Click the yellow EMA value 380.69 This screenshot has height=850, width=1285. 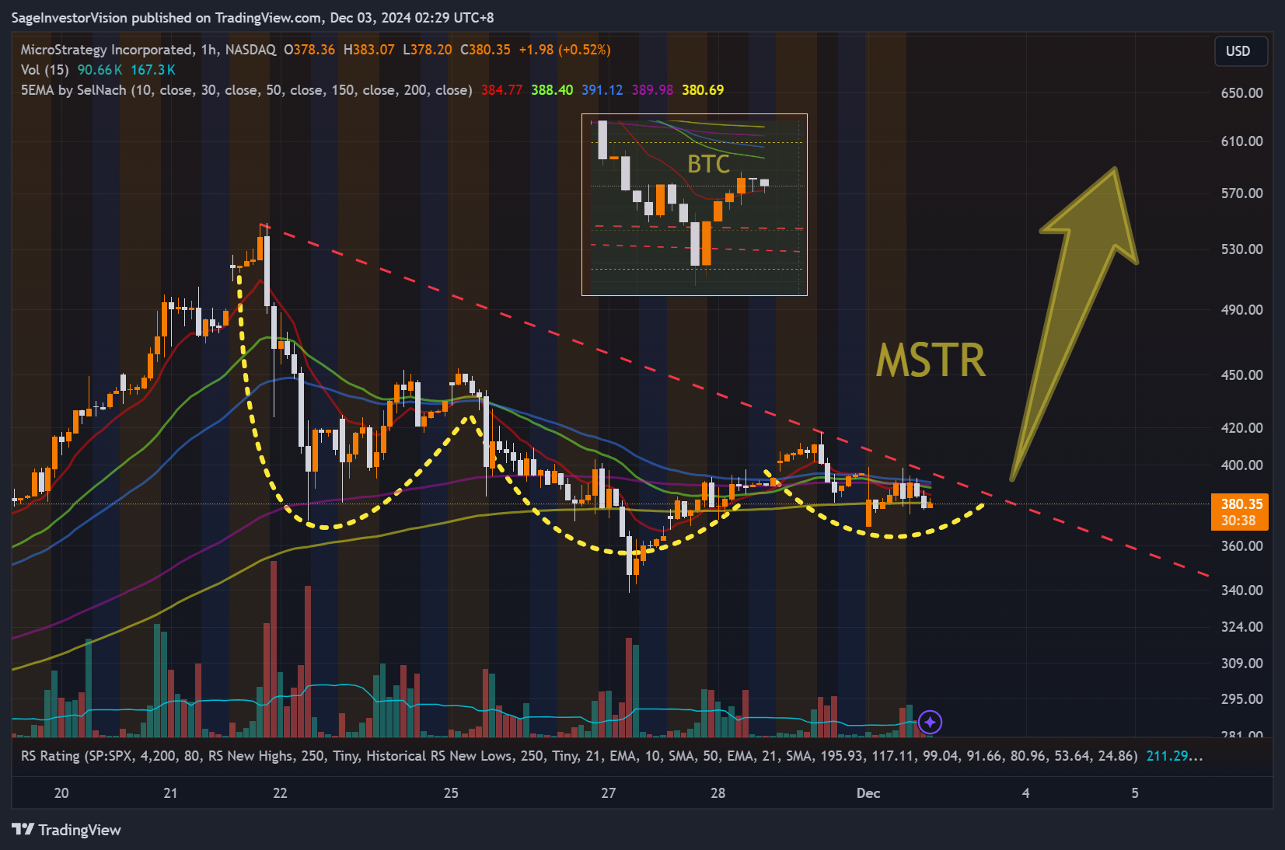tap(703, 90)
